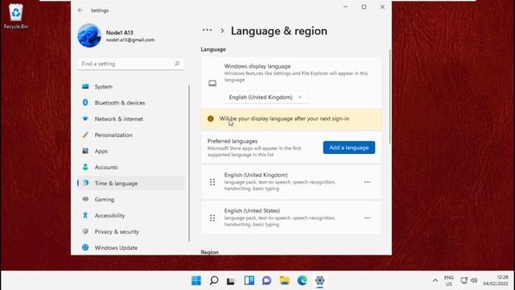Select Accounts in the sidebar

pos(131,167)
